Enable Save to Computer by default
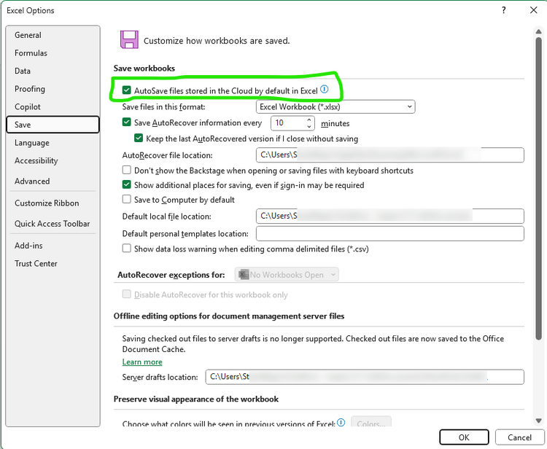Screen dimensions: 547x449 pyautogui.click(x=126, y=199)
